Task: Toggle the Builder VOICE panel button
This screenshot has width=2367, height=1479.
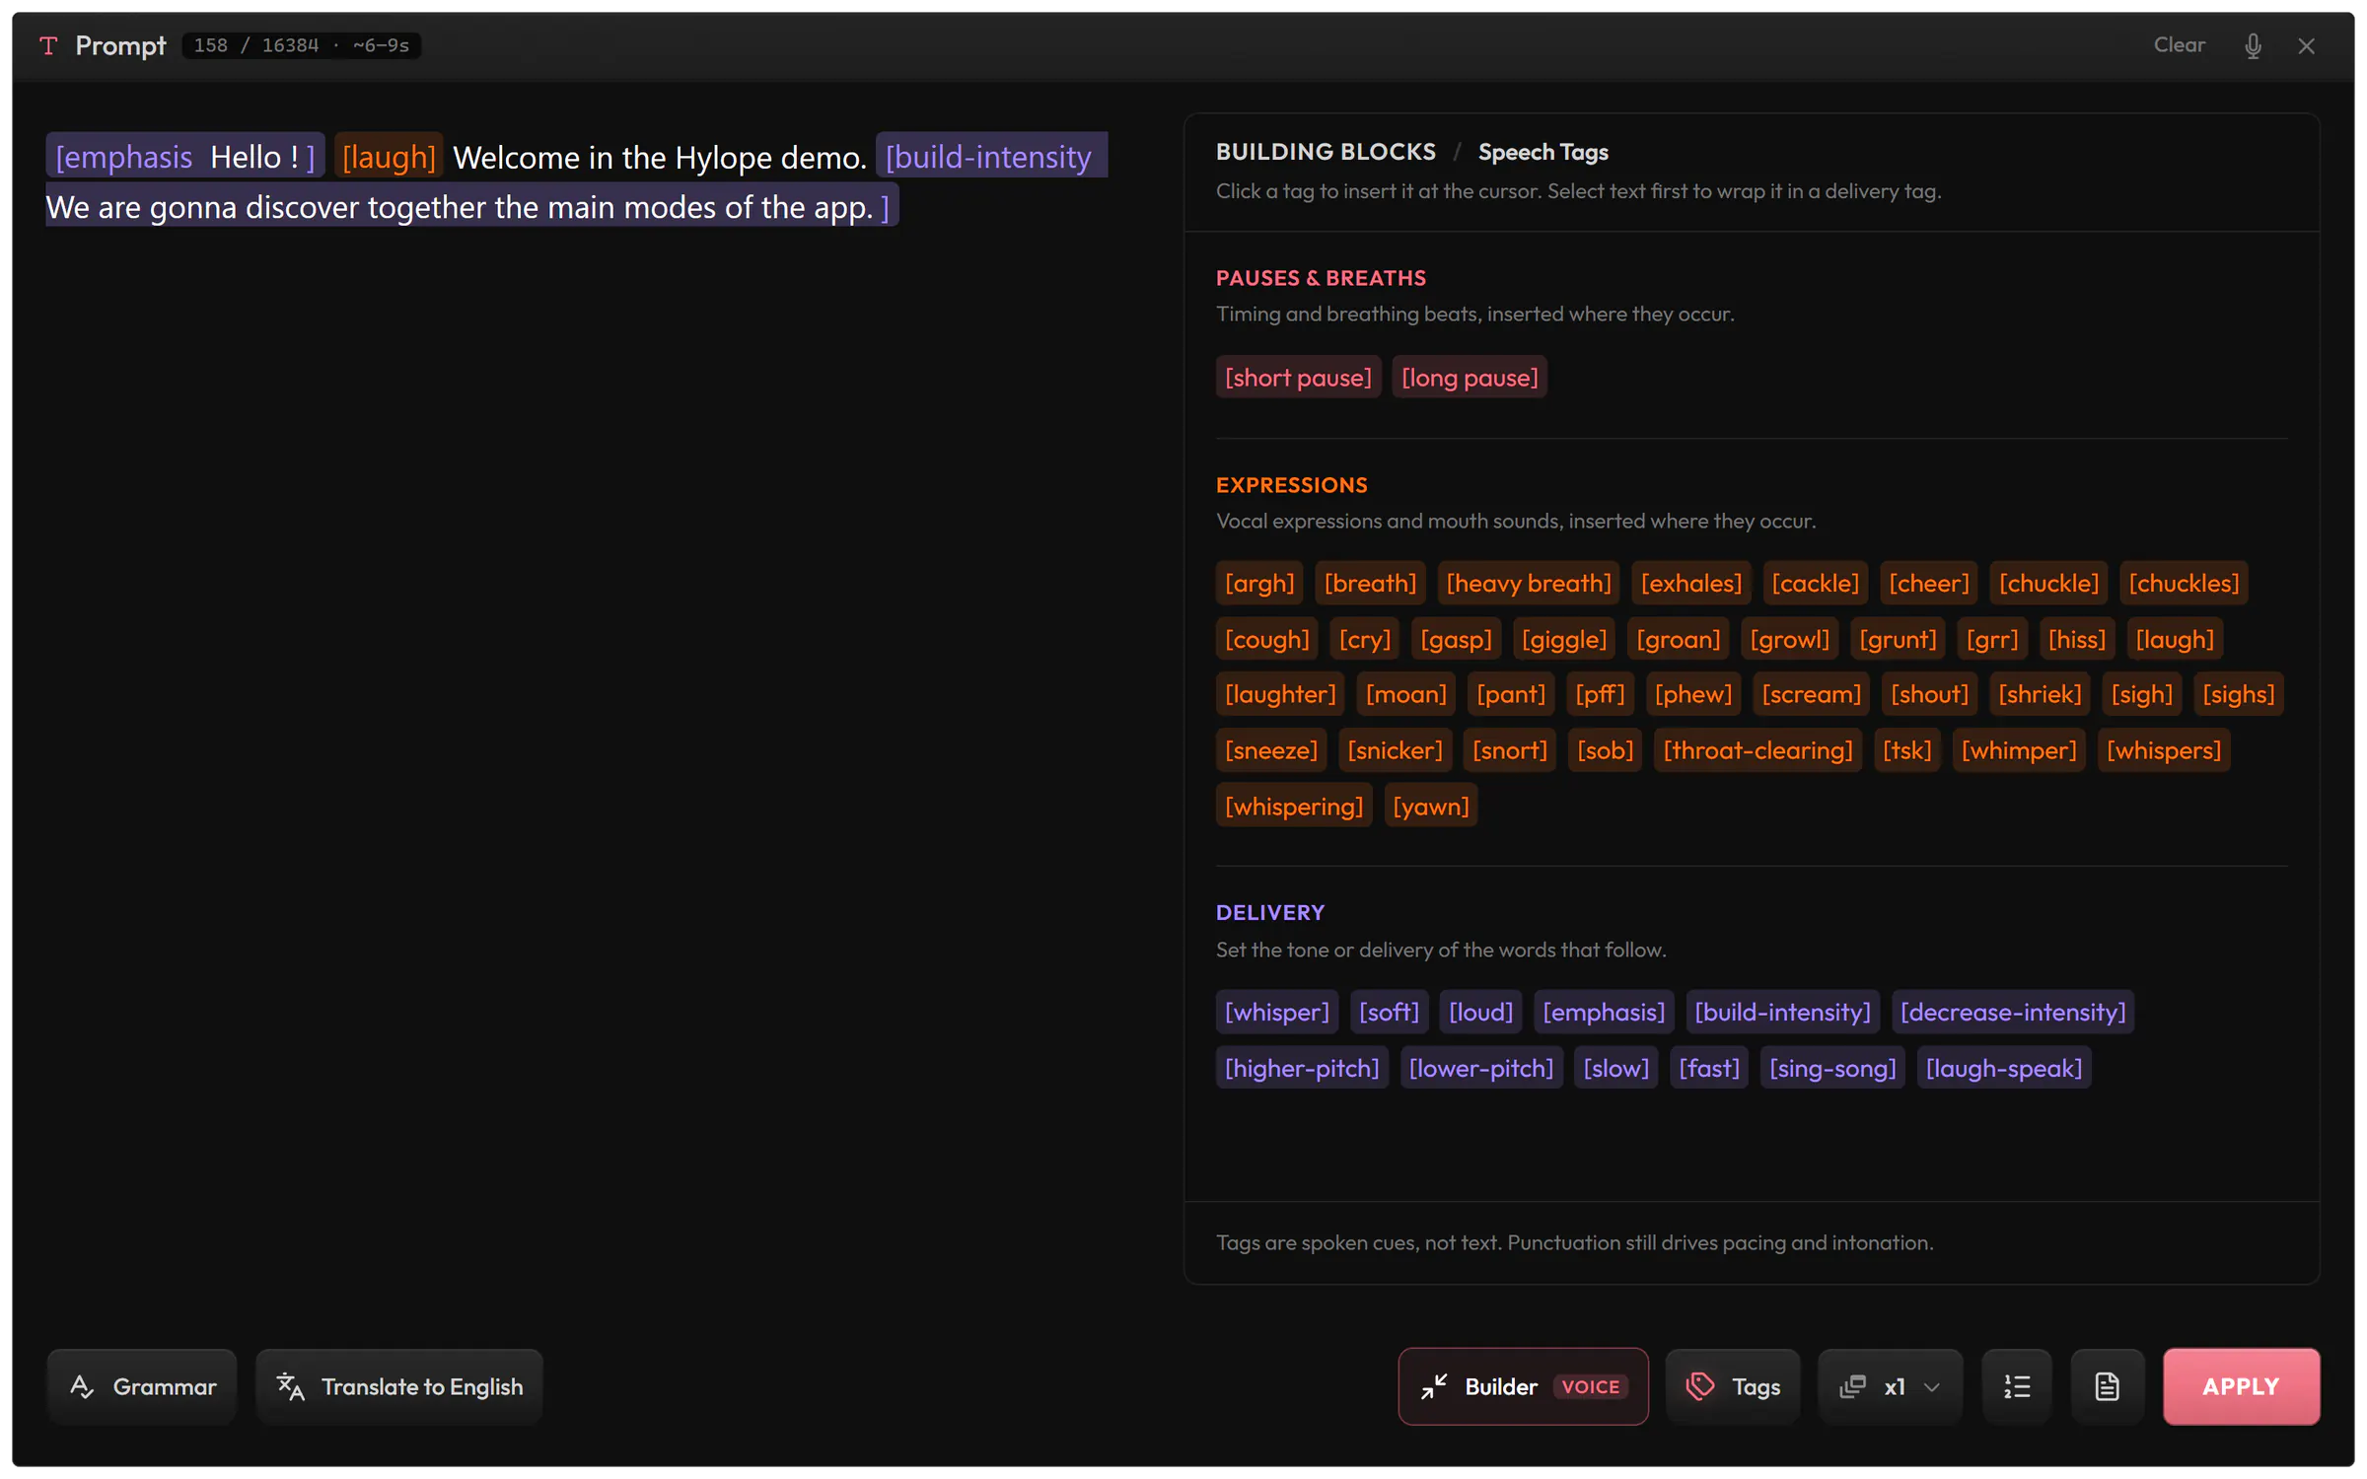Action: point(1523,1386)
